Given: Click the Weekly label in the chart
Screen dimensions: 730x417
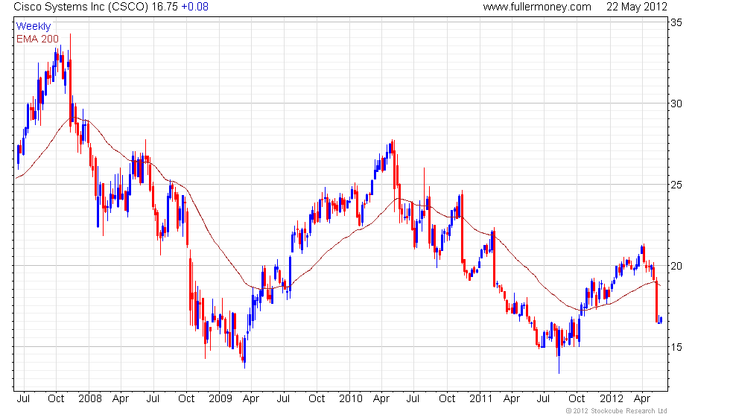Looking at the screenshot, I should (33, 27).
